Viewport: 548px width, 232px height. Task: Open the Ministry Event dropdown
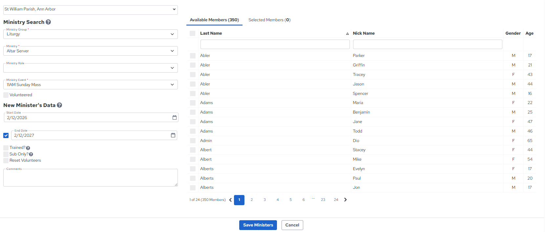pyautogui.click(x=91, y=84)
